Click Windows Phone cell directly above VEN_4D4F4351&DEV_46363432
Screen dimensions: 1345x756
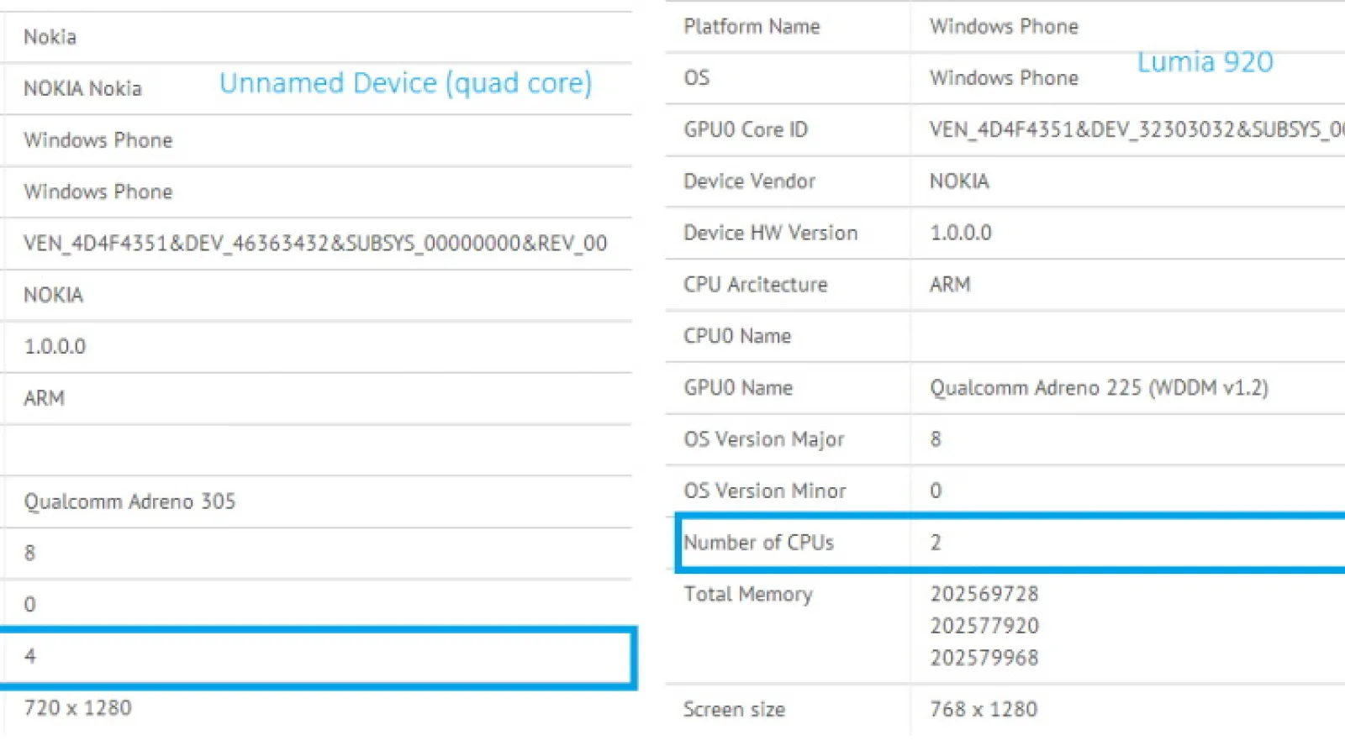pos(98,192)
